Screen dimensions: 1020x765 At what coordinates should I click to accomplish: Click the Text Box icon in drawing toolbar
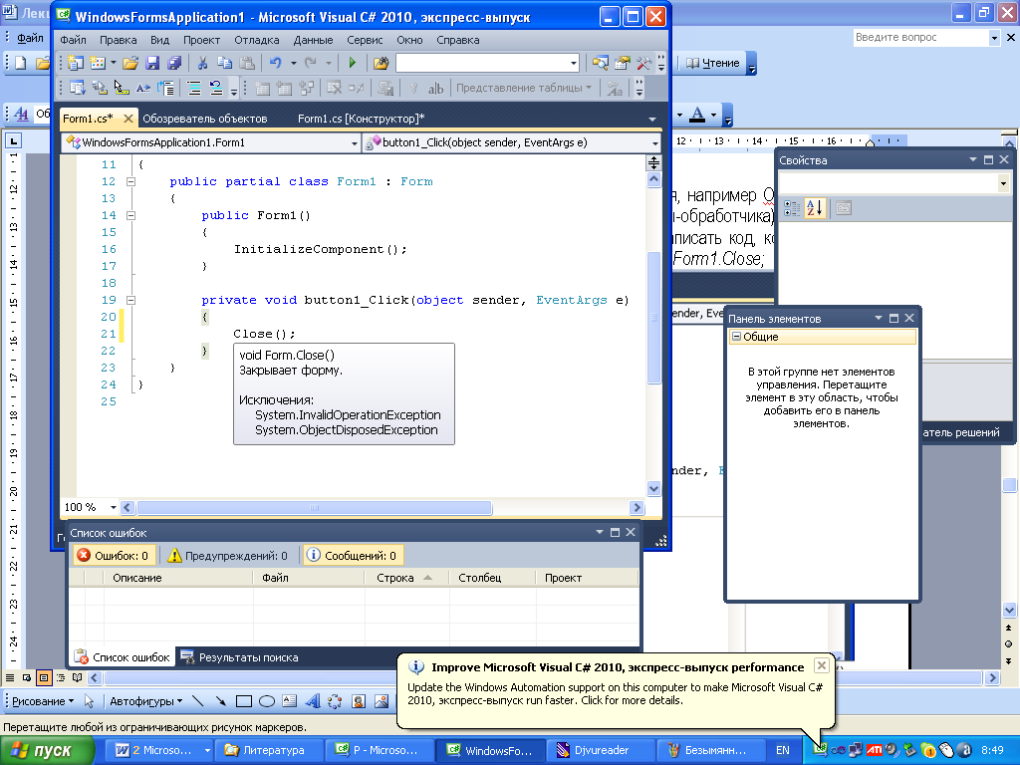point(290,701)
